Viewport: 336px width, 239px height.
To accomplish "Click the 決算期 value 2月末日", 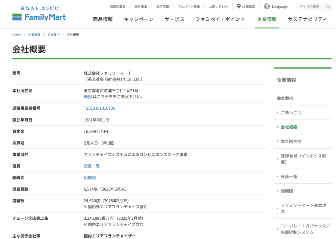I will point(91,143).
